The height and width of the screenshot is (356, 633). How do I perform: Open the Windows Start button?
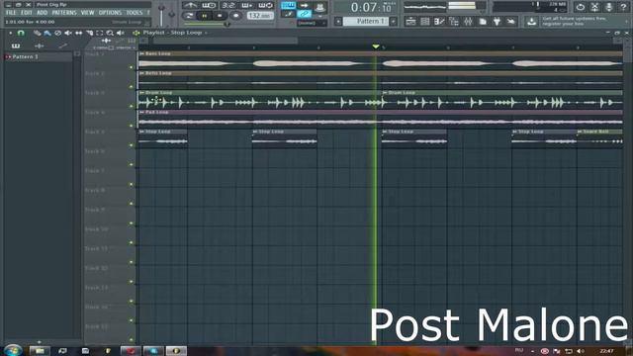[13, 350]
